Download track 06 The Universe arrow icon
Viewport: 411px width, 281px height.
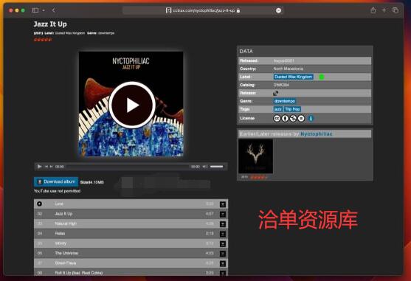[x=223, y=254]
